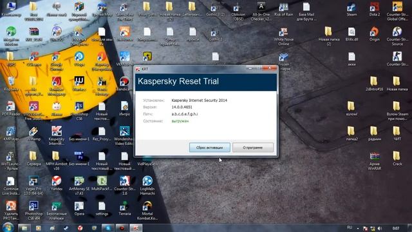Select the settings file icon
The width and height of the screenshot is (412, 232).
tap(102, 208)
